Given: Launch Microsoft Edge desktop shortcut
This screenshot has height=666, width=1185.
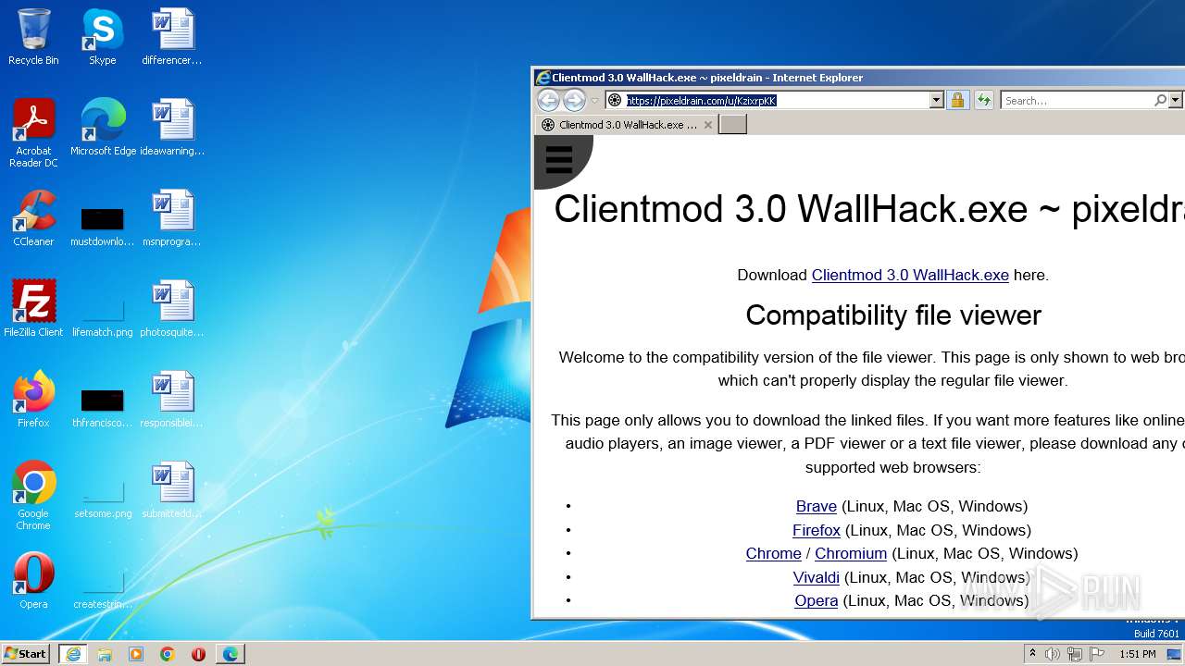Looking at the screenshot, I should 103,128.
